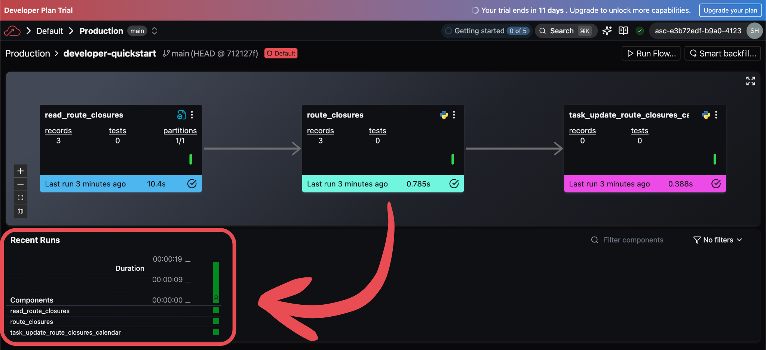Image resolution: width=766 pixels, height=350 pixels.
Task: Open Getting started 0 of 5 checklist
Action: coord(486,31)
